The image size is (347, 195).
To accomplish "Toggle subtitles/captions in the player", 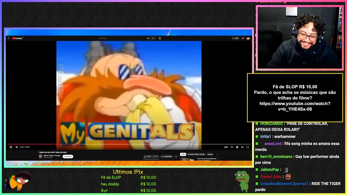I will [x=232, y=147].
